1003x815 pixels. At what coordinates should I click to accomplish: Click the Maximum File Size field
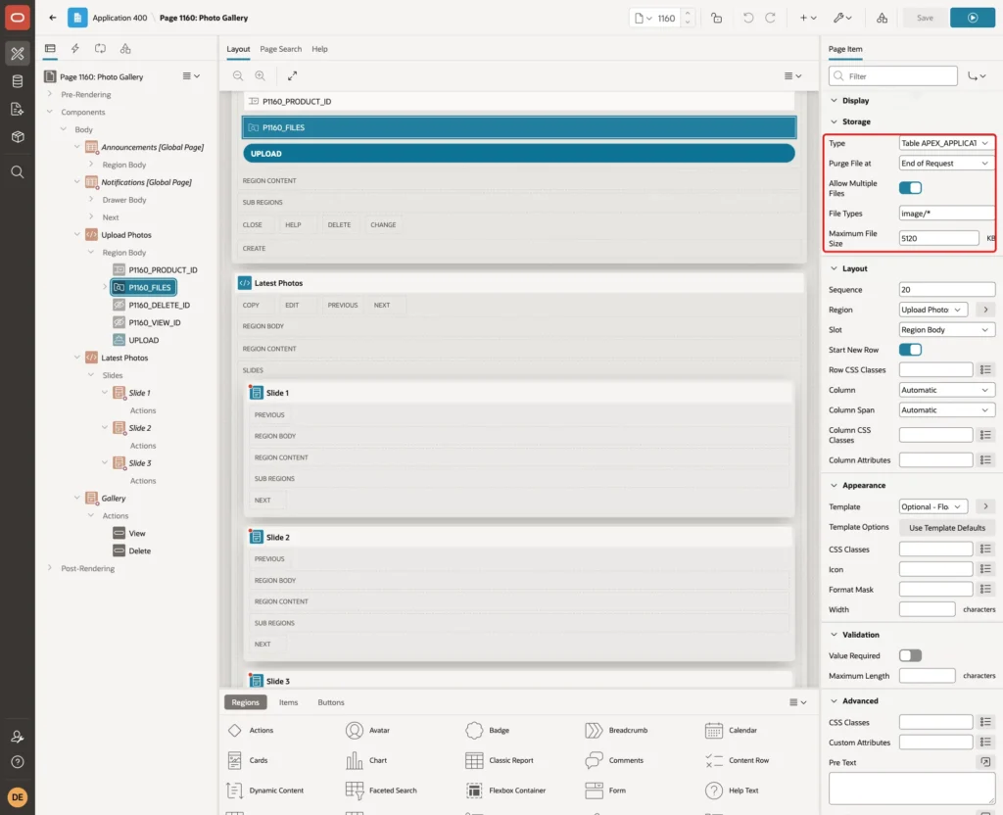coord(938,239)
